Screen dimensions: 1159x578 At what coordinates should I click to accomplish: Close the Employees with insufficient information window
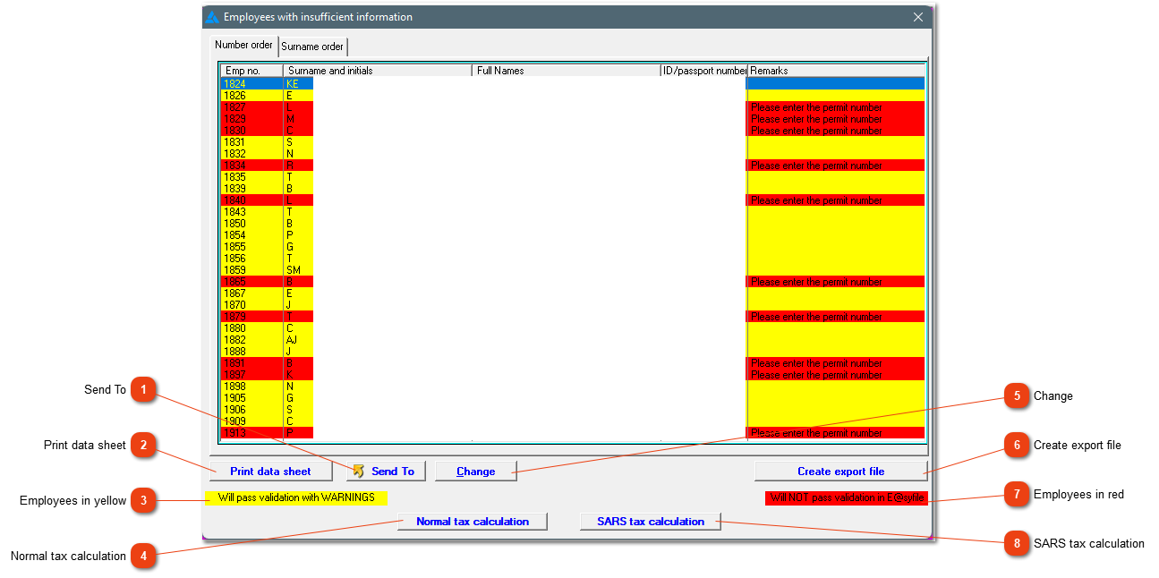coord(917,17)
